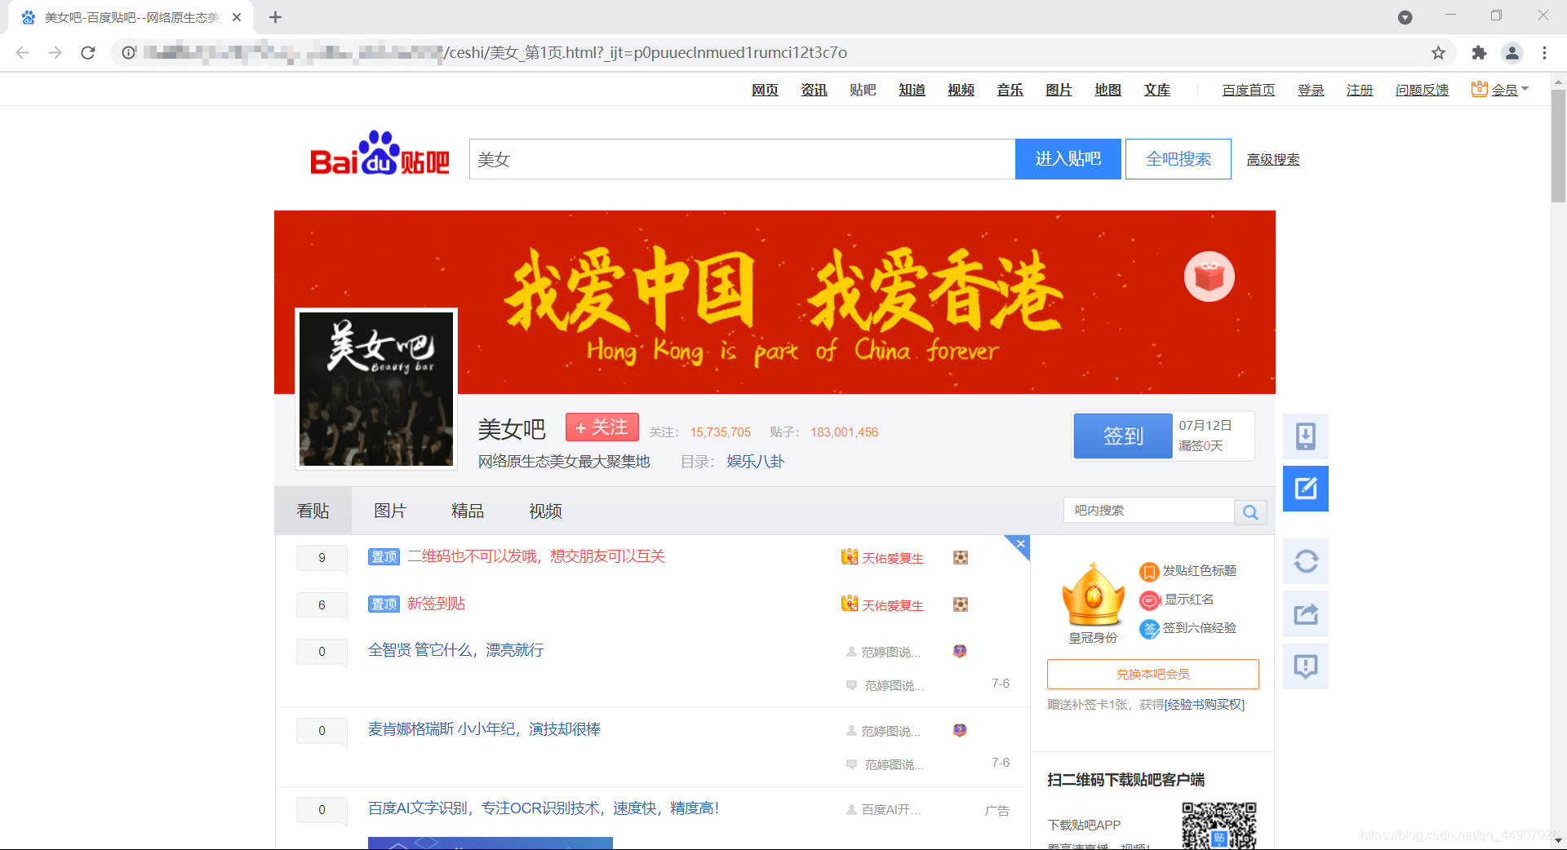This screenshot has height=850, width=1567.
Task: Open the post 二维码也不可以发哦
Action: coord(536,556)
